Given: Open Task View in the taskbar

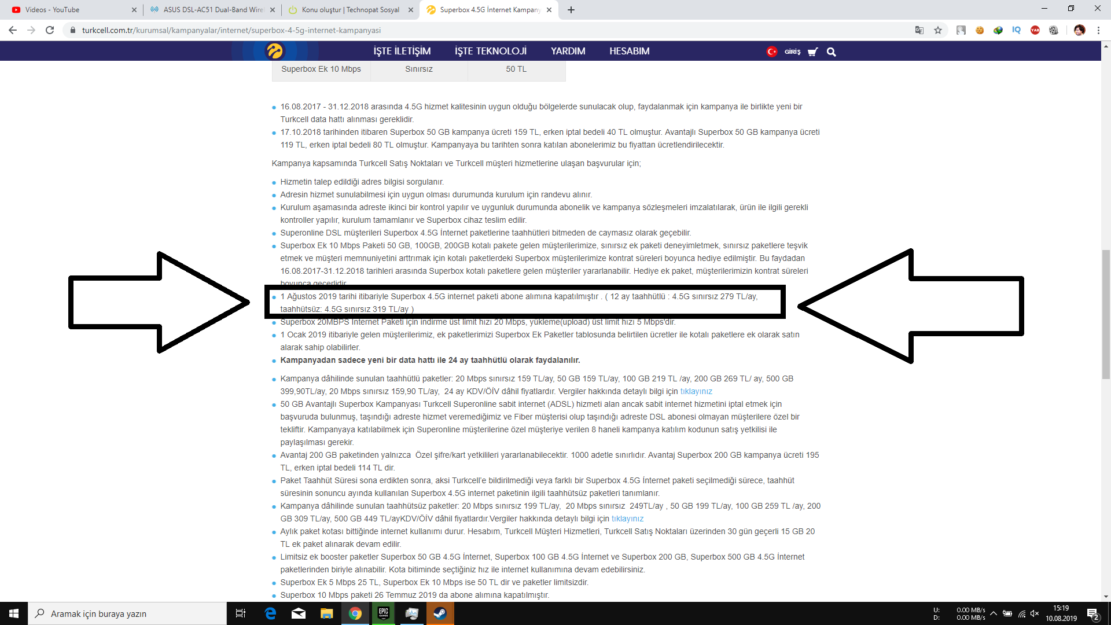Looking at the screenshot, I should [241, 613].
